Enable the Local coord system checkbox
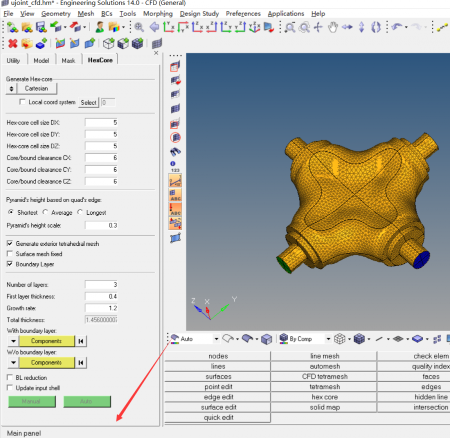This screenshot has width=450, height=438. 22,102
